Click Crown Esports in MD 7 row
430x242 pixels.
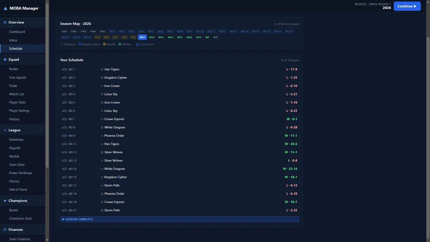pos(114,119)
